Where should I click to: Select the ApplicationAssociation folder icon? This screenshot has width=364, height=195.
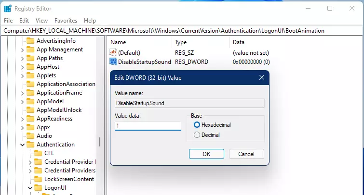[30, 84]
